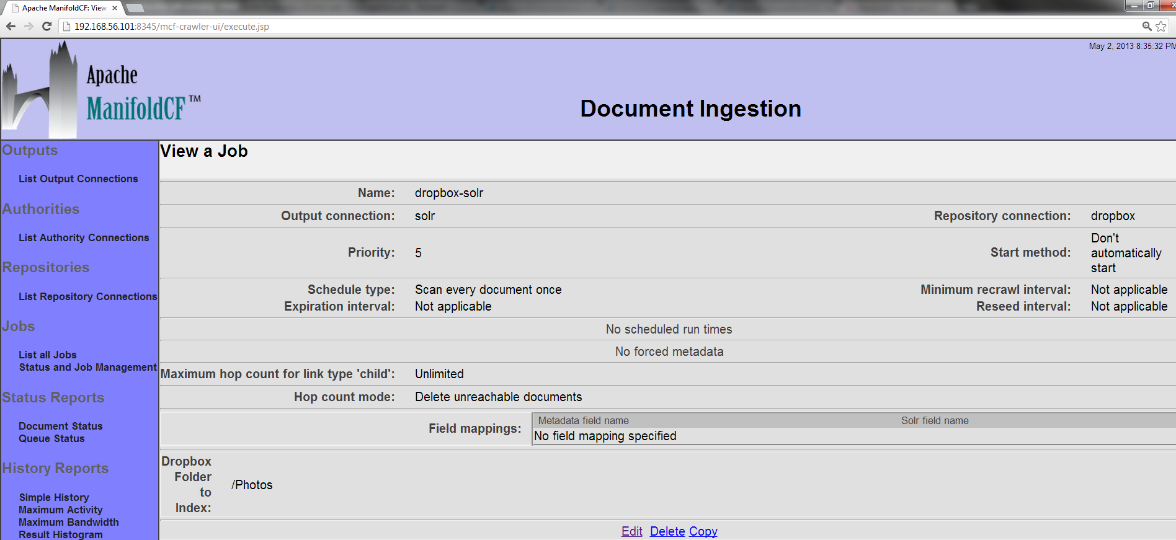Open List Repository Connections
This screenshot has width=1176, height=540.
(87, 296)
